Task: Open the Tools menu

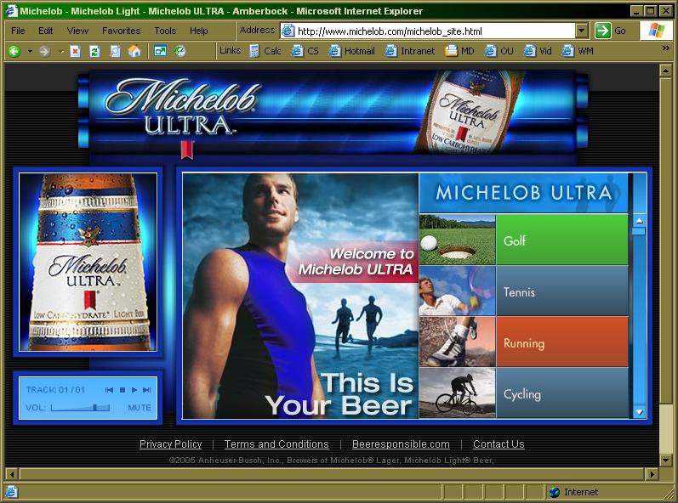Action: 165,31
